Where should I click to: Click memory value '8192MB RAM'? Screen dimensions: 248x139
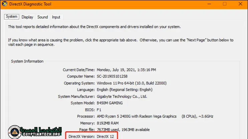pos(108,123)
